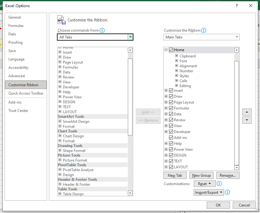The width and height of the screenshot is (260, 213).
Task: Open the Main Tabs dropdown
Action: [201, 37]
